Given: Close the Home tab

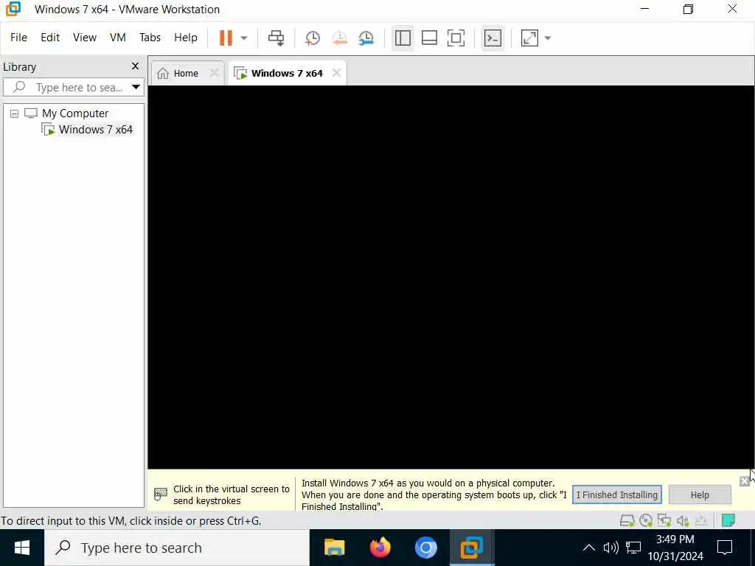Looking at the screenshot, I should click(x=215, y=73).
